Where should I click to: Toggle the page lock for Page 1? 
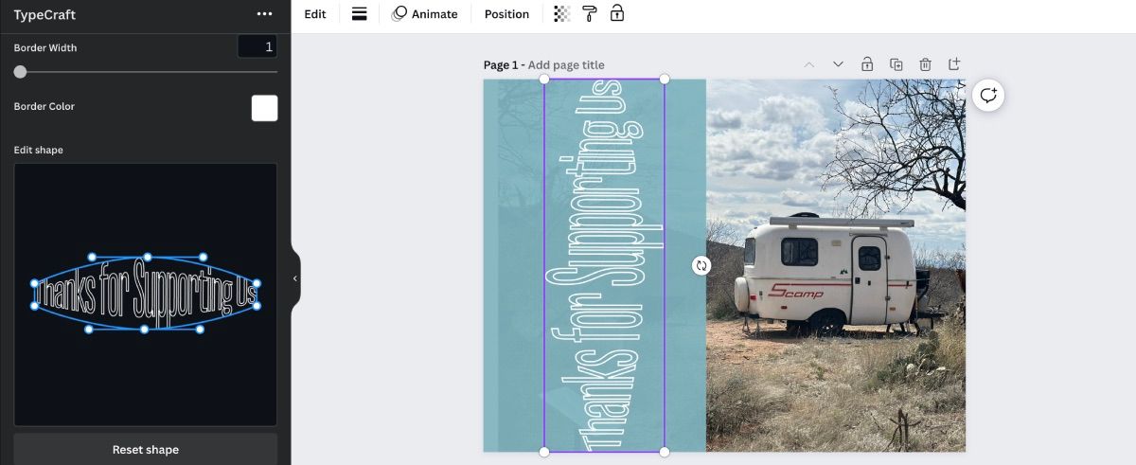[866, 64]
